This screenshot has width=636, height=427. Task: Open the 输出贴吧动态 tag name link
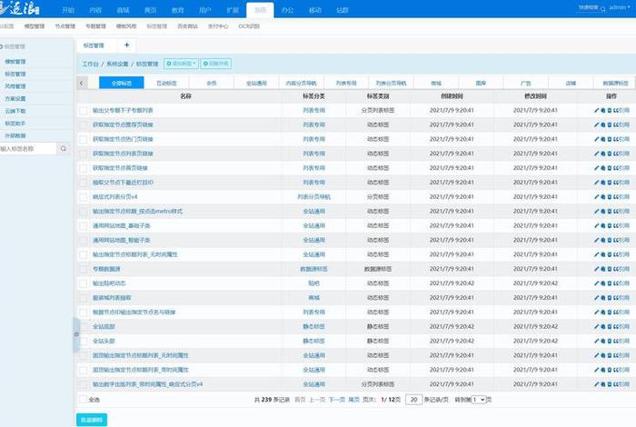(109, 283)
